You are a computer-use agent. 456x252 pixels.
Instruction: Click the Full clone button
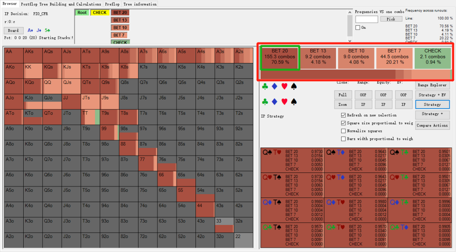coord(343,95)
